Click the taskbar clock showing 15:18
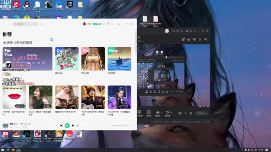Screen dimensions: 271x152 pyautogui.click(x=261, y=150)
